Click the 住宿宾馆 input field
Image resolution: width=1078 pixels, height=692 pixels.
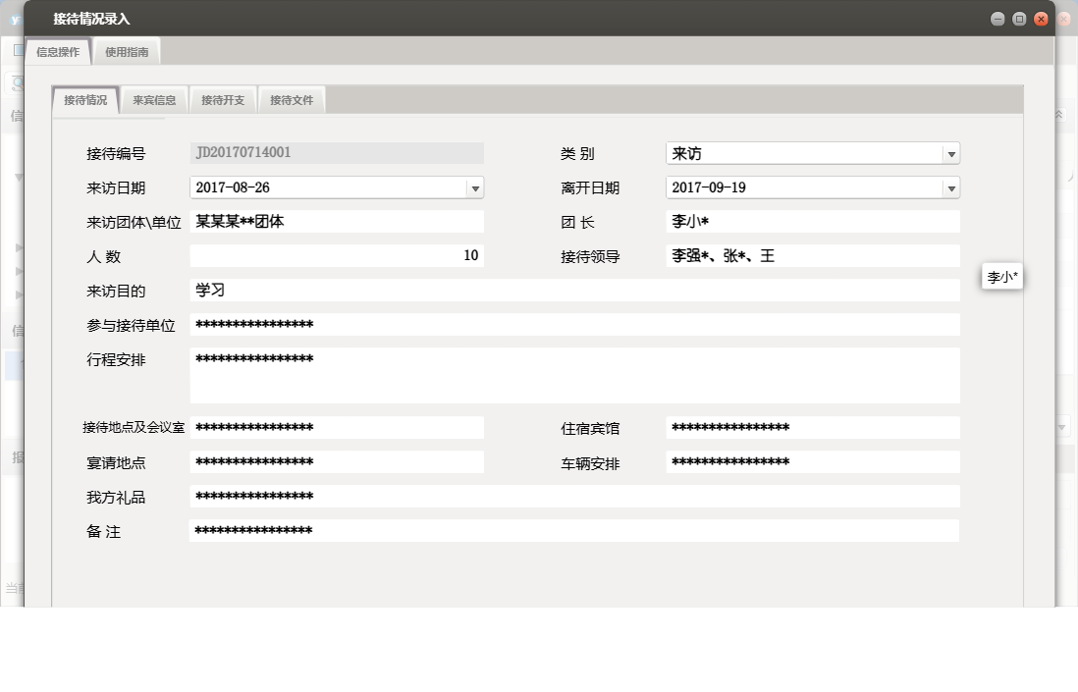pos(813,427)
